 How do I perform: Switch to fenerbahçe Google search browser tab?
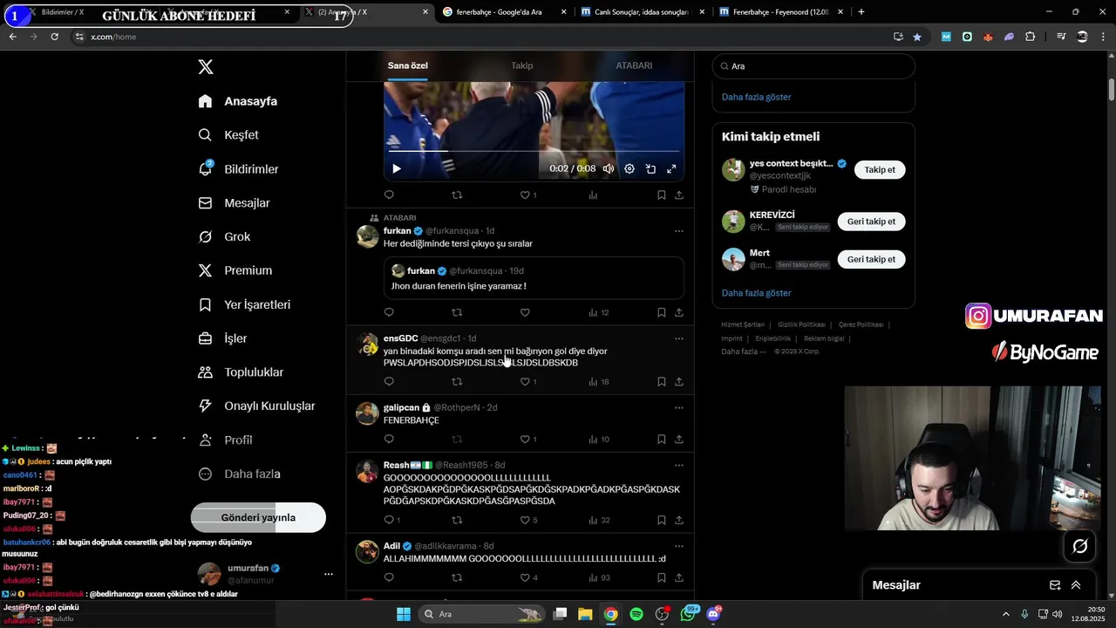click(x=506, y=12)
